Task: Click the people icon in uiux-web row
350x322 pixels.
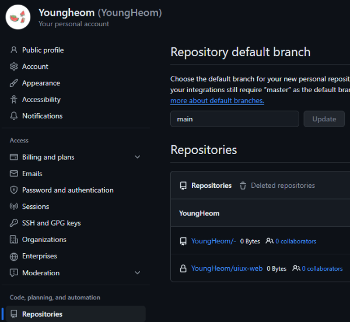Action: [x=296, y=268]
